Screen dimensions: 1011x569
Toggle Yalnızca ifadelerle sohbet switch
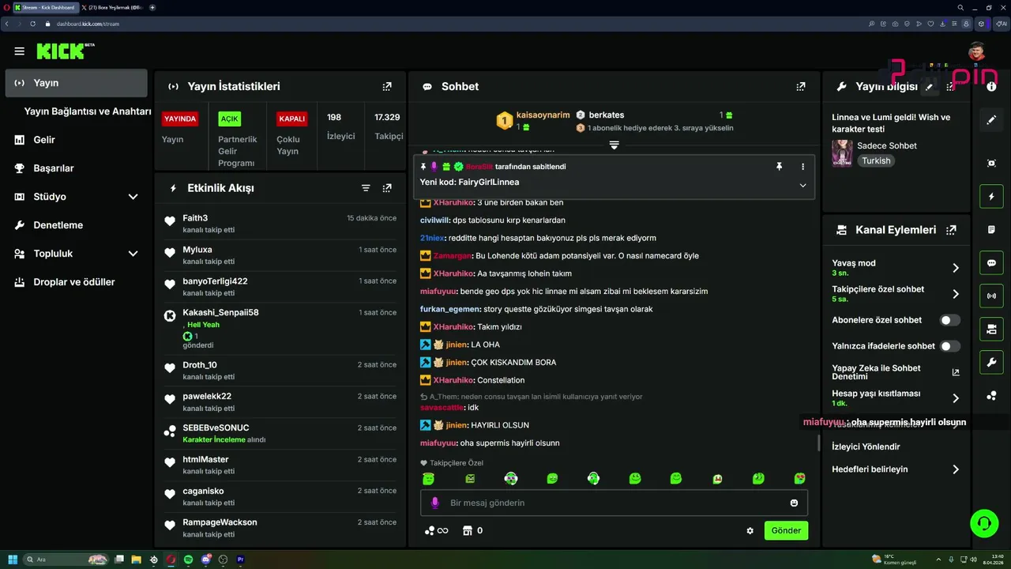[950, 346]
